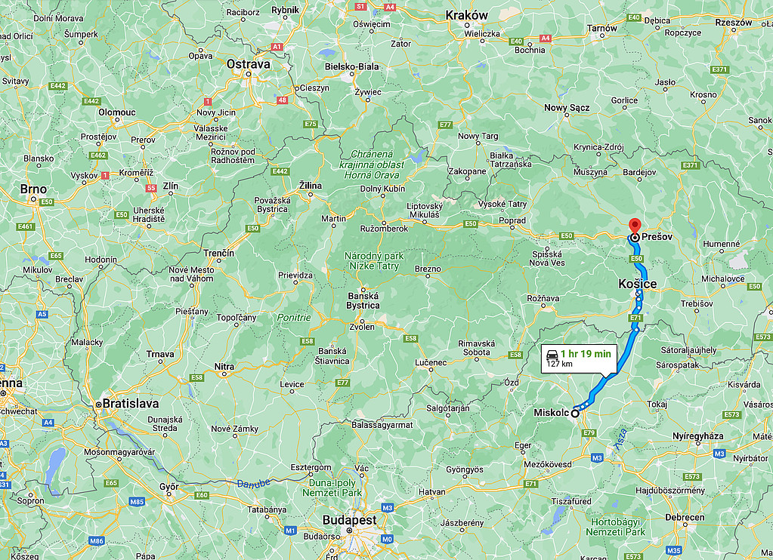The height and width of the screenshot is (560, 773).
Task: Click the Kraków city label
Action: [466, 15]
